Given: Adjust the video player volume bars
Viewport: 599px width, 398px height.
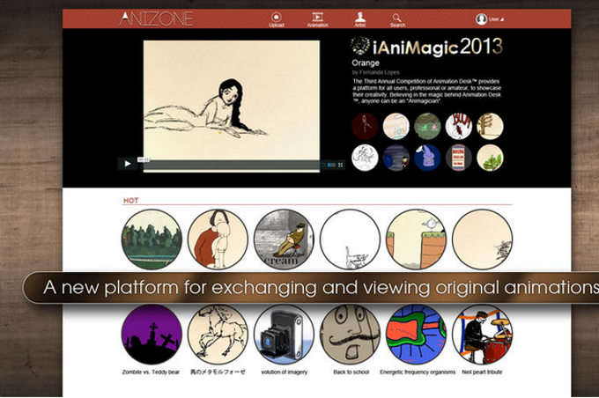Looking at the screenshot, I should point(331,165).
